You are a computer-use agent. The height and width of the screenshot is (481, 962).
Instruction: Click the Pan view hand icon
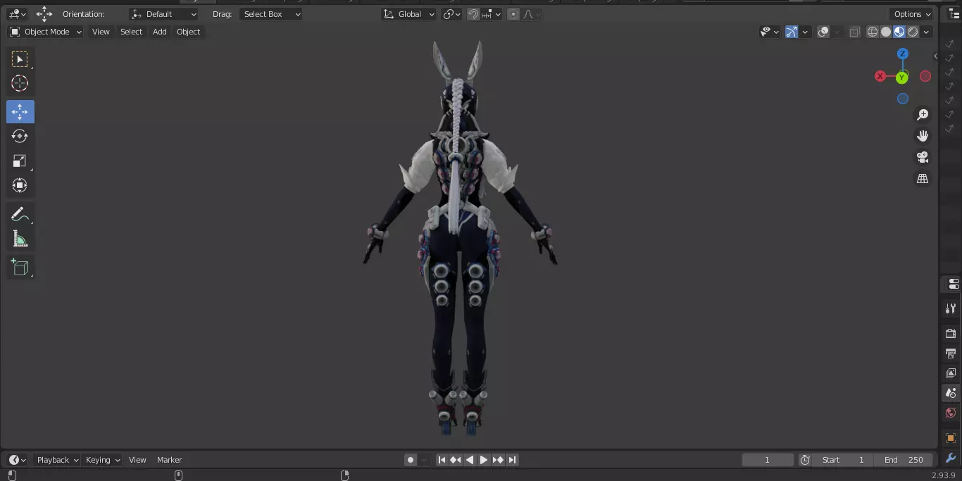click(923, 136)
